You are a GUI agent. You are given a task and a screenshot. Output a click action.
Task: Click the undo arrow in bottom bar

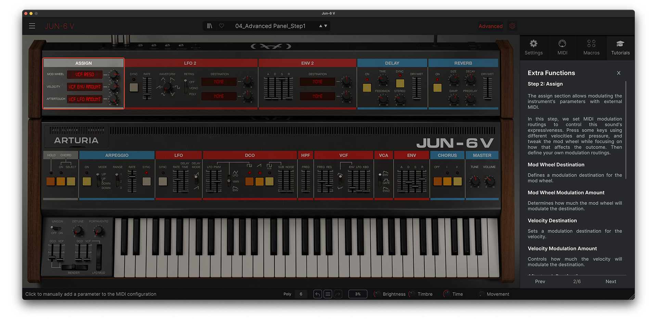tap(318, 294)
